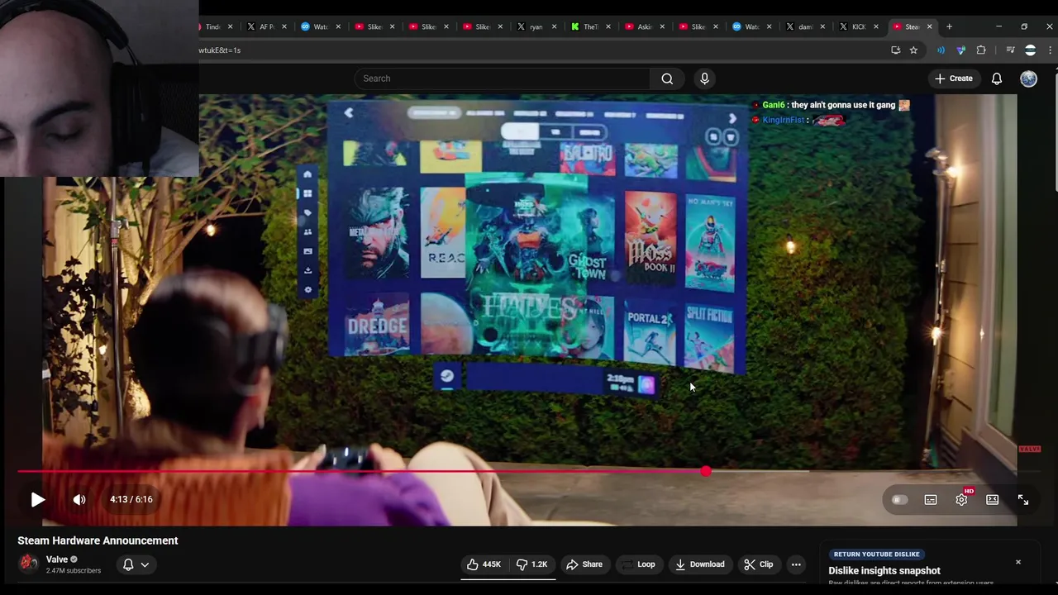Screen dimensions: 1058x595
Task: Open the media controls toolbar icon
Action: pos(1010,50)
